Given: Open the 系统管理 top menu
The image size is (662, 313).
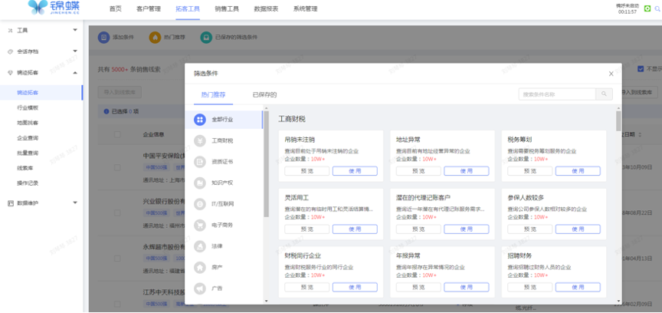Looking at the screenshot, I should [305, 9].
